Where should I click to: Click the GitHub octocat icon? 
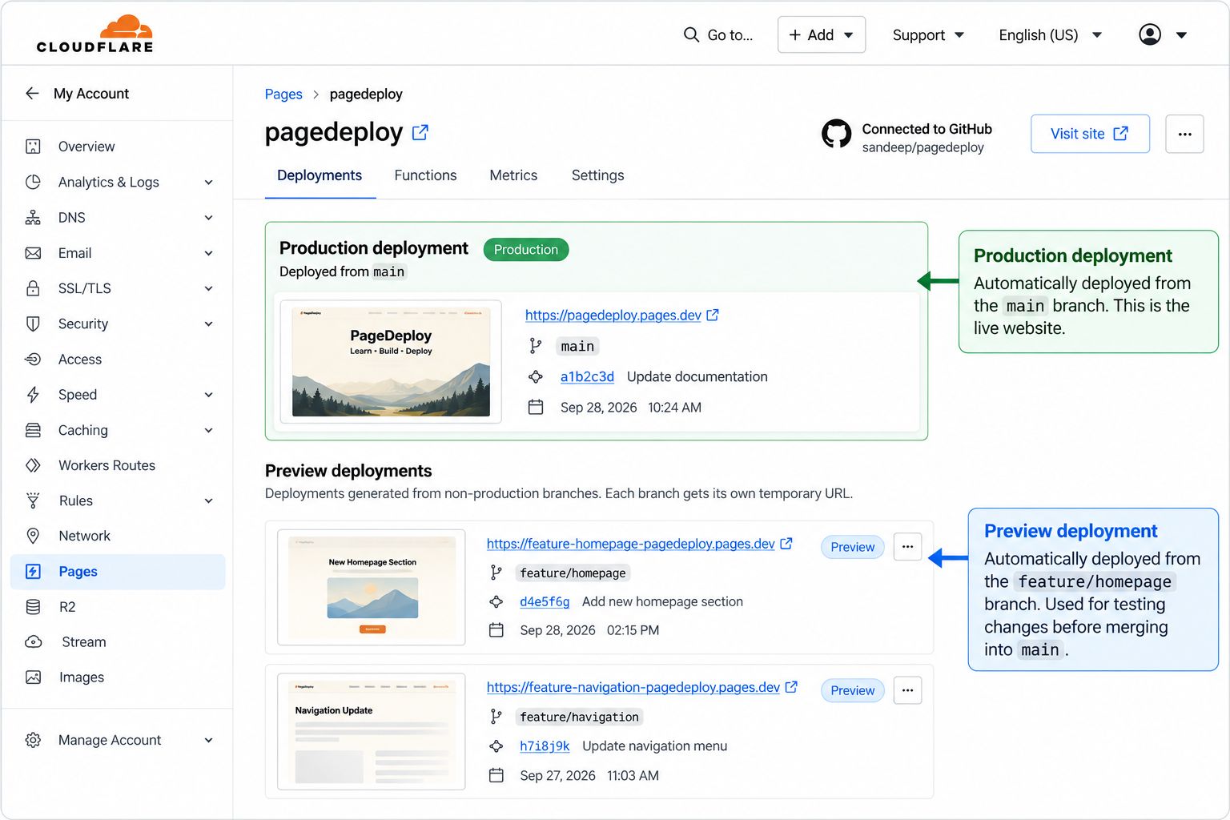coord(837,134)
